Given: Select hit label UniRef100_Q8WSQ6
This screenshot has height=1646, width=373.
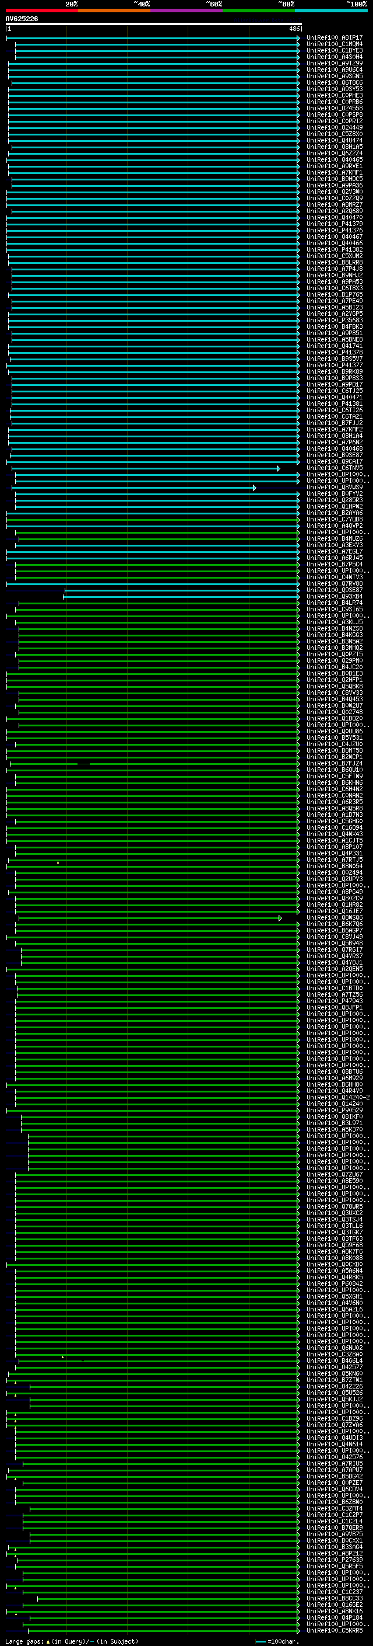Looking at the screenshot, I should pyautogui.click(x=334, y=918).
